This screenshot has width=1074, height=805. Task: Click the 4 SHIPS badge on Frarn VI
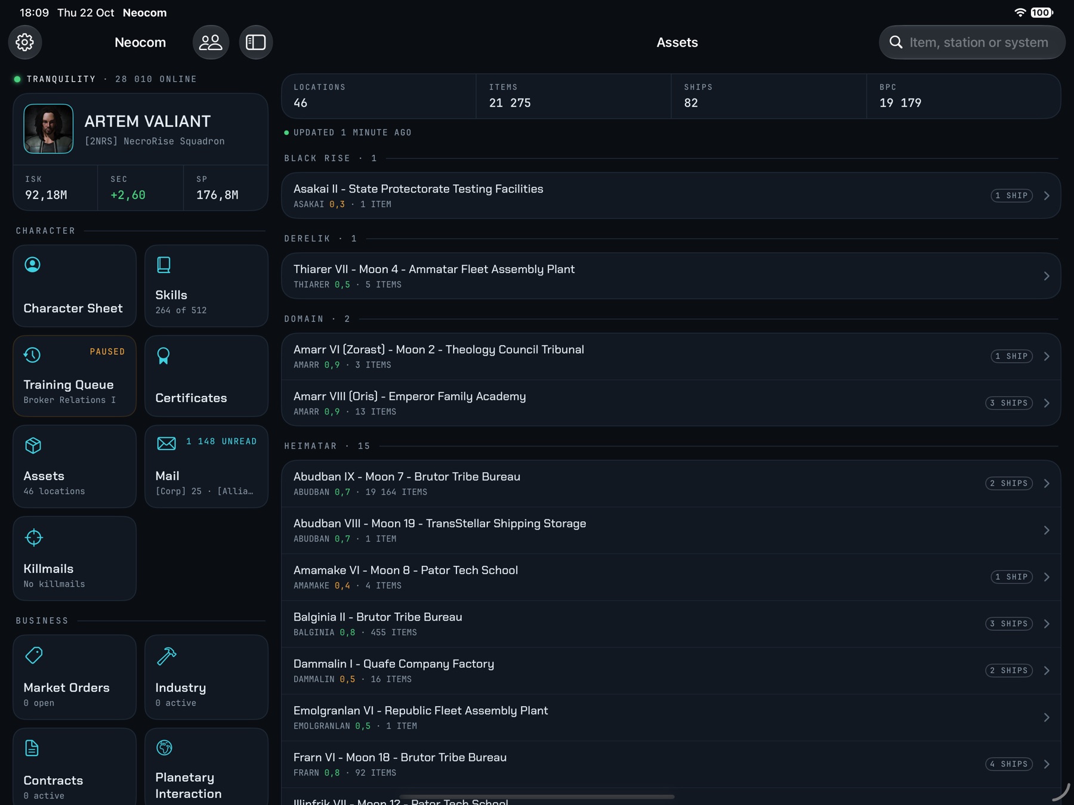coord(1009,764)
